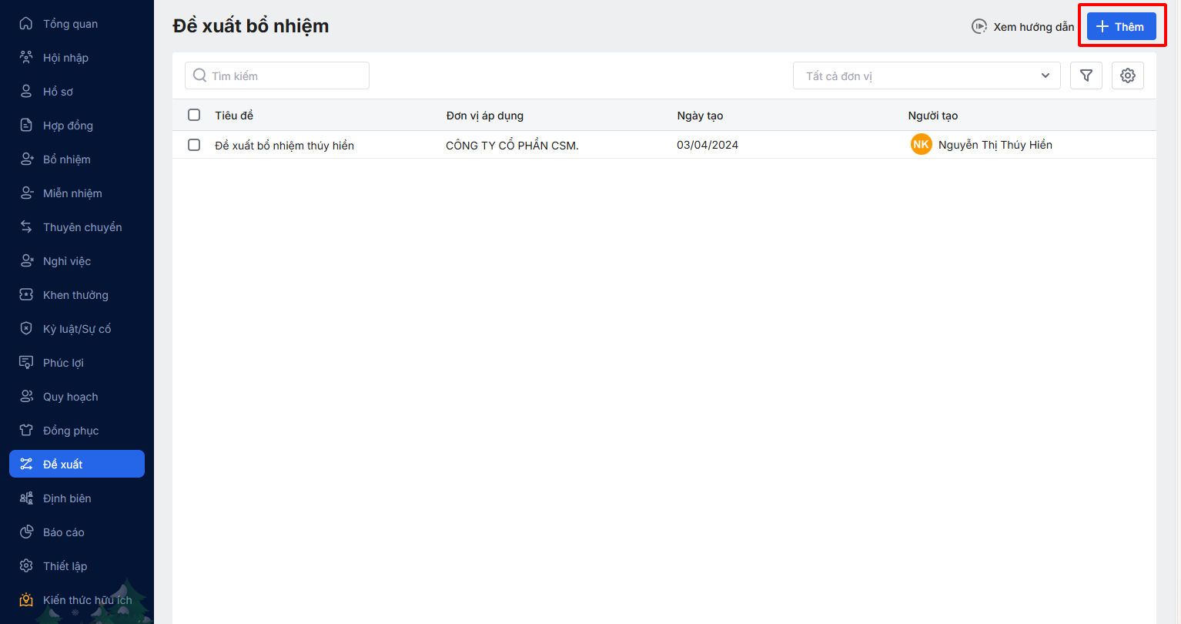
Task: Click the Định biên sidebar icon
Action: coord(26,498)
